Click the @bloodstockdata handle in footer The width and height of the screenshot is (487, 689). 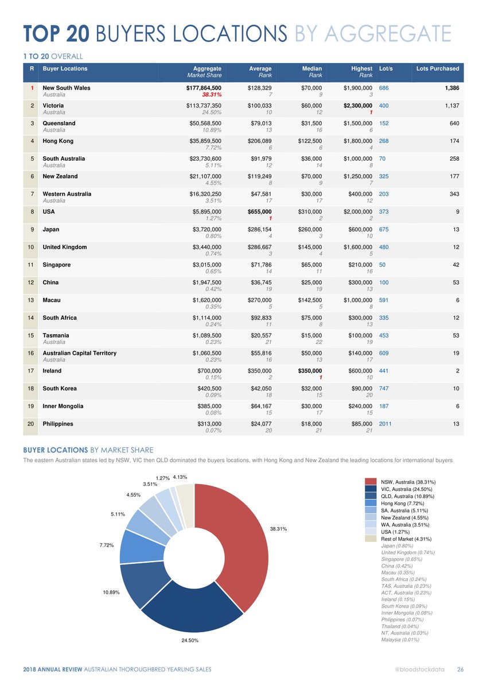pos(420,669)
